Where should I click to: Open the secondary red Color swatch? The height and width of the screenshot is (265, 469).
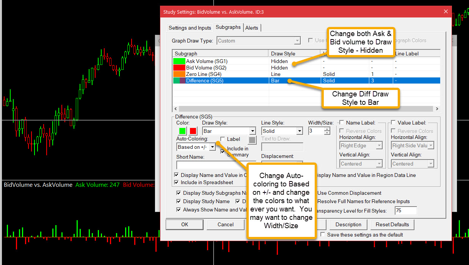point(193,131)
